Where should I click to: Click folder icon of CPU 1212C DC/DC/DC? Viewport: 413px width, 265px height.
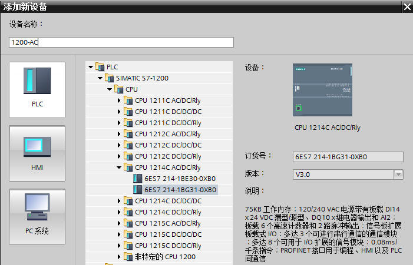tap(128, 145)
